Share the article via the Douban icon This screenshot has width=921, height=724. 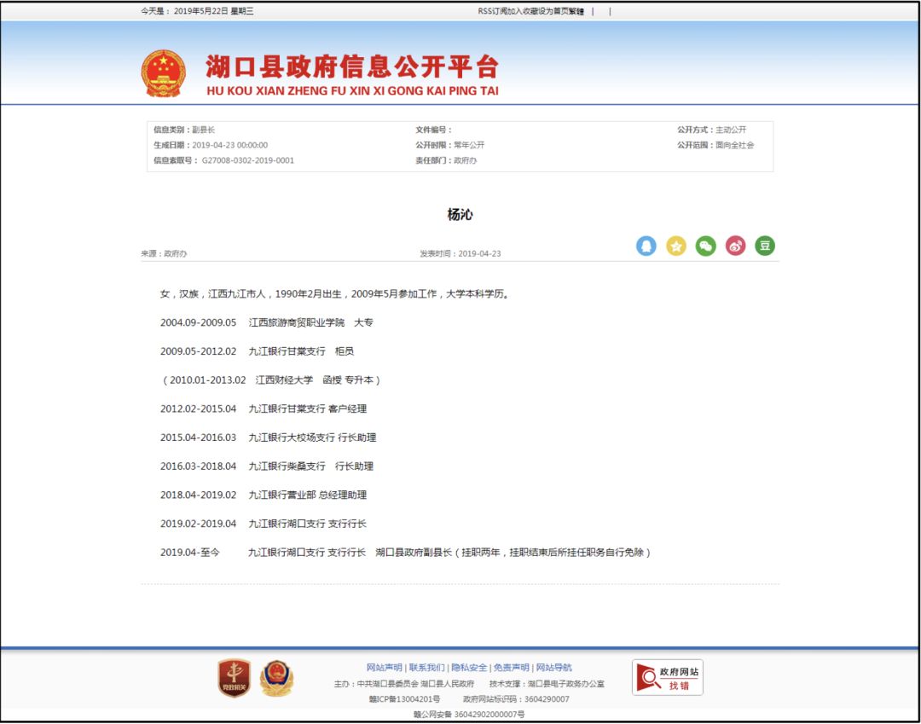tap(766, 246)
